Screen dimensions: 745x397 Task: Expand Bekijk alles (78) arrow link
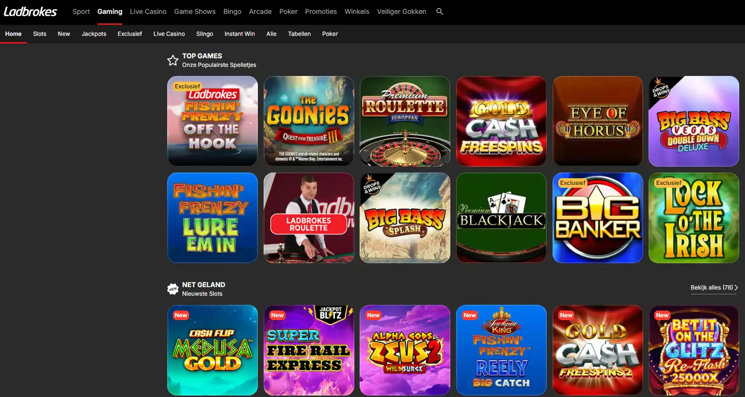[x=714, y=288]
